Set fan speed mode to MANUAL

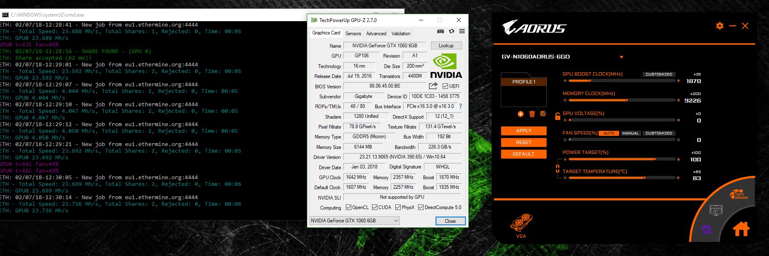pyautogui.click(x=630, y=133)
